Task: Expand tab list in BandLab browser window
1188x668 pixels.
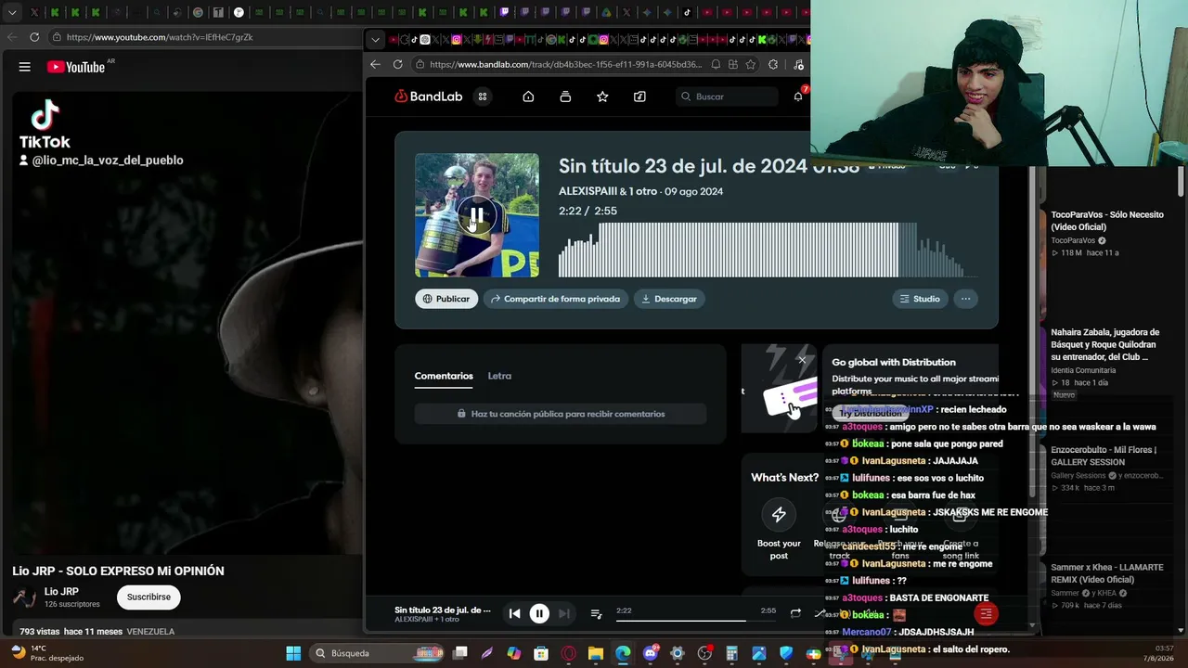Action: pos(375,40)
